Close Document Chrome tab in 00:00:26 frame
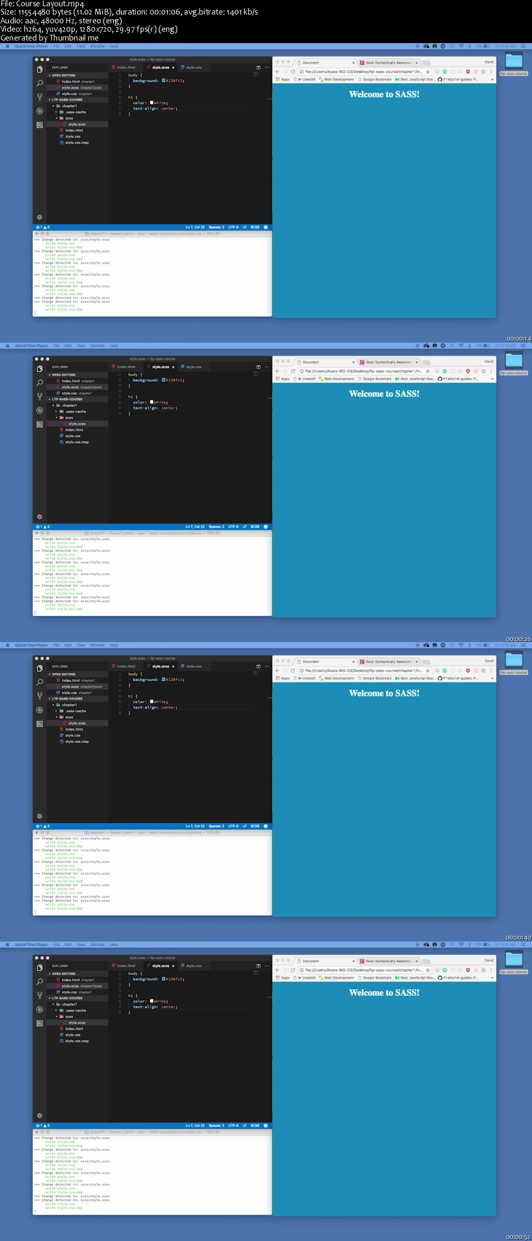 353,362
